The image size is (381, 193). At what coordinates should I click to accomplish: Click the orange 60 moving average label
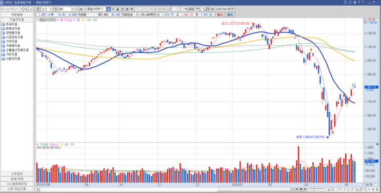coord(83,20)
